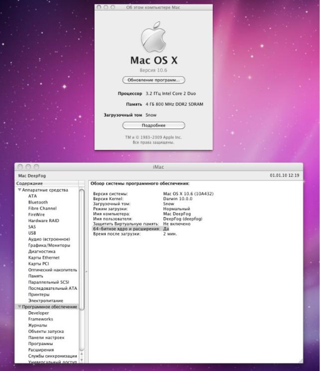Screen dimensions: 320x371
Task: Select Объекты запуска entry
Action: [x=46, y=331]
